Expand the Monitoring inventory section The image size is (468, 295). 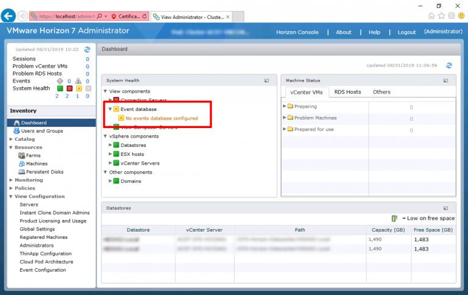tap(11, 180)
